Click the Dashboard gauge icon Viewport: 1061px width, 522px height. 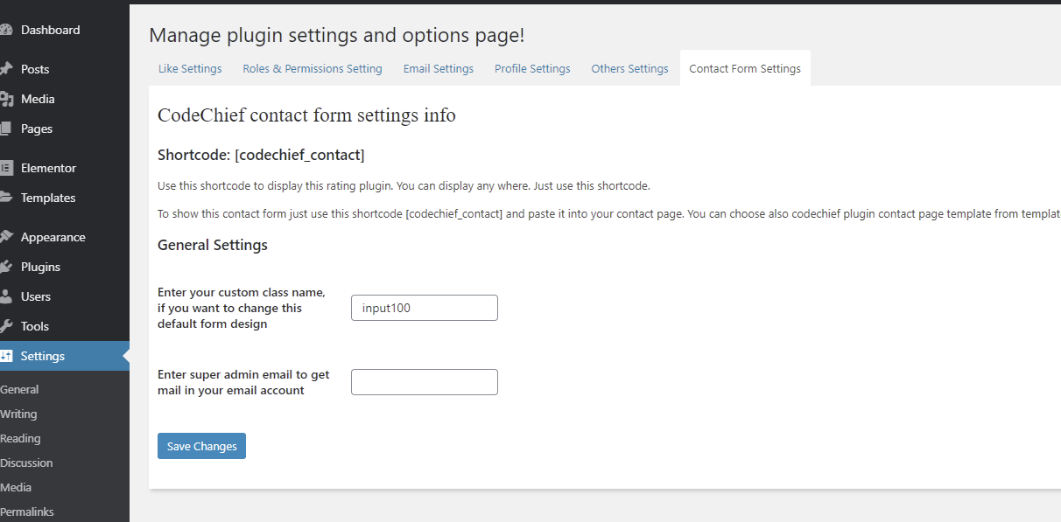pos(5,30)
